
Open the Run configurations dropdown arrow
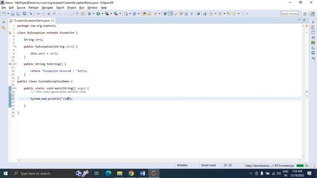tap(103, 14)
